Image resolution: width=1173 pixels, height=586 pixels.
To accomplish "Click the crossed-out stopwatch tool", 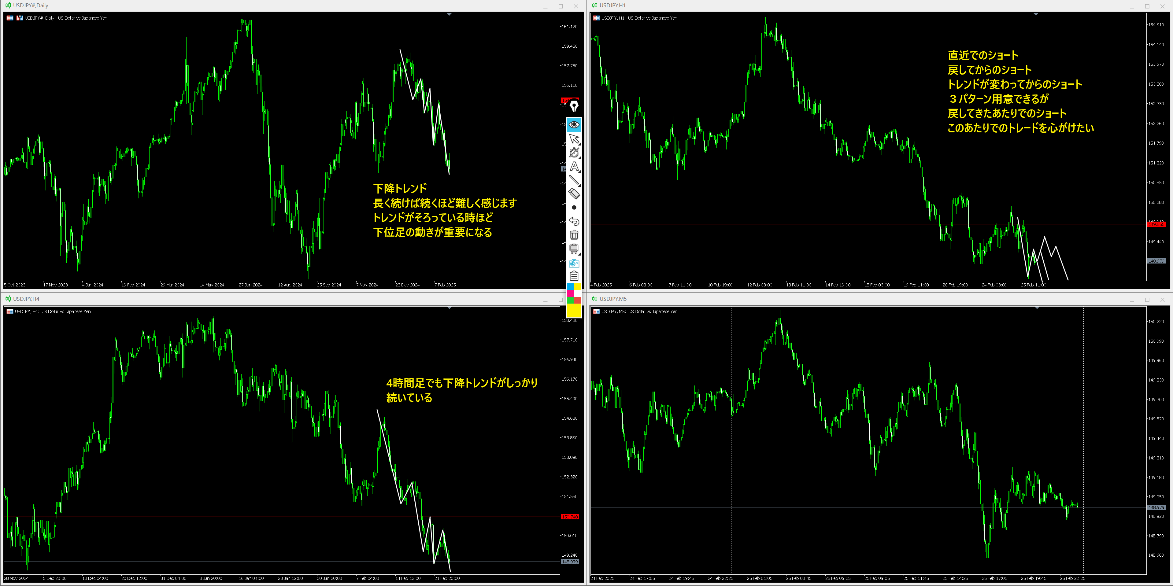I will [574, 153].
